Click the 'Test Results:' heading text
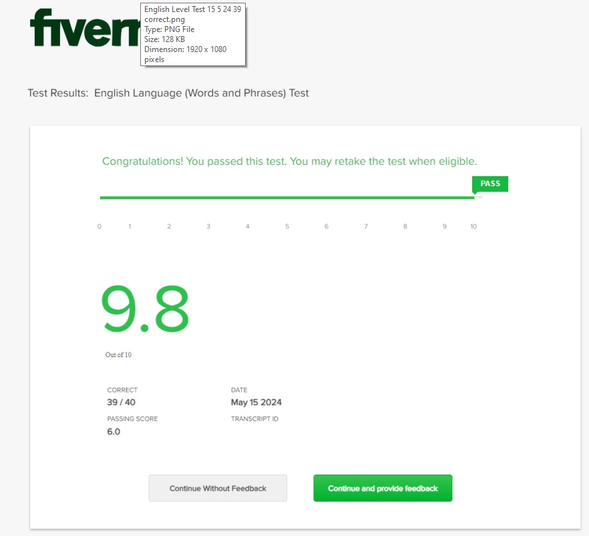The image size is (589, 536). (58, 93)
